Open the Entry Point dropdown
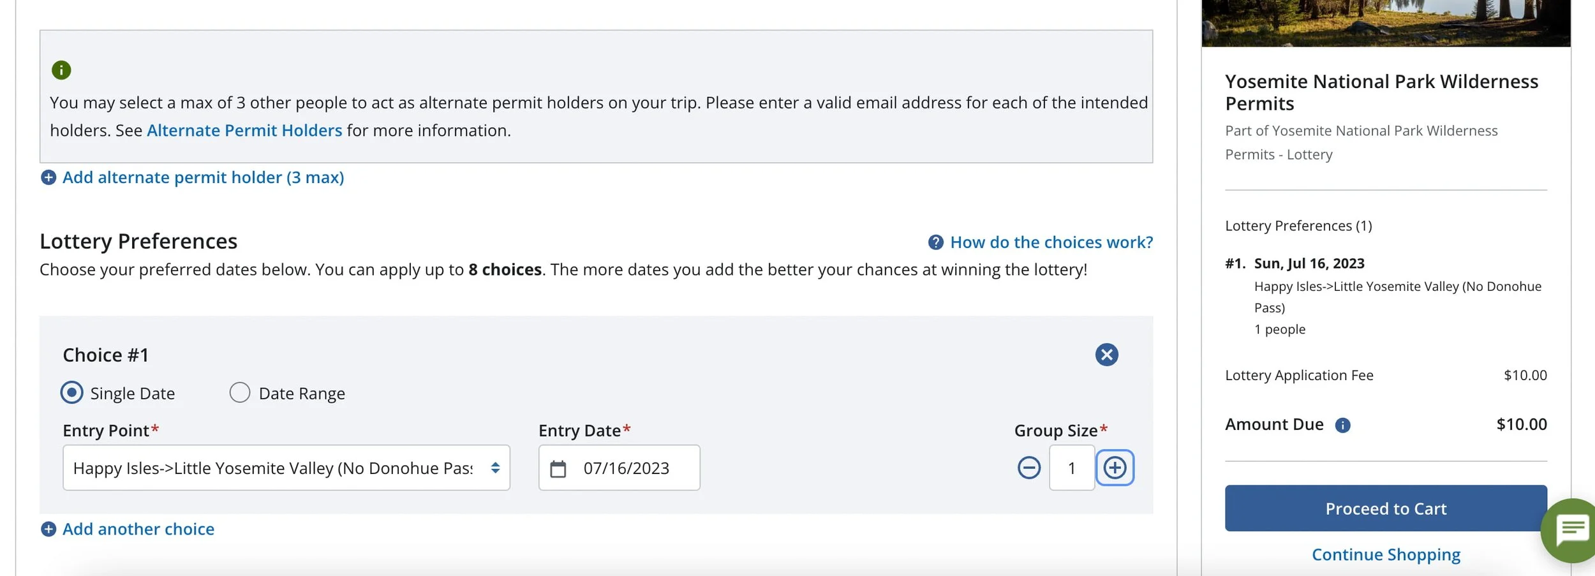Viewport: 1595px width, 576px height. [x=286, y=468]
